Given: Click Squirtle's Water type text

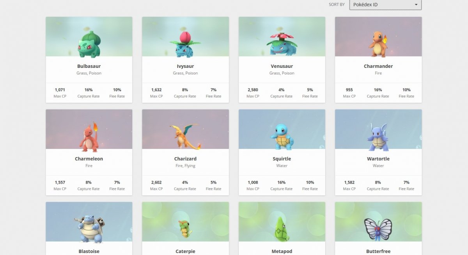Looking at the screenshot, I should coord(282,166).
